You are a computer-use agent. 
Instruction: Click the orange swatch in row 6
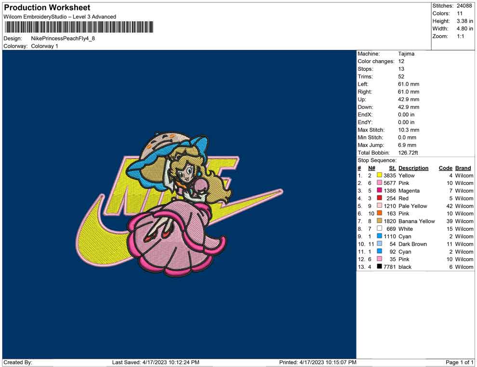379,213
